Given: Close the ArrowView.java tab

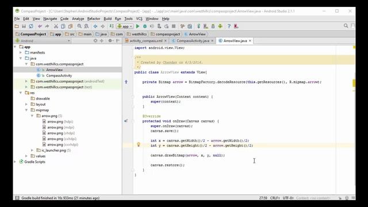Looking at the screenshot, I should [250, 41].
